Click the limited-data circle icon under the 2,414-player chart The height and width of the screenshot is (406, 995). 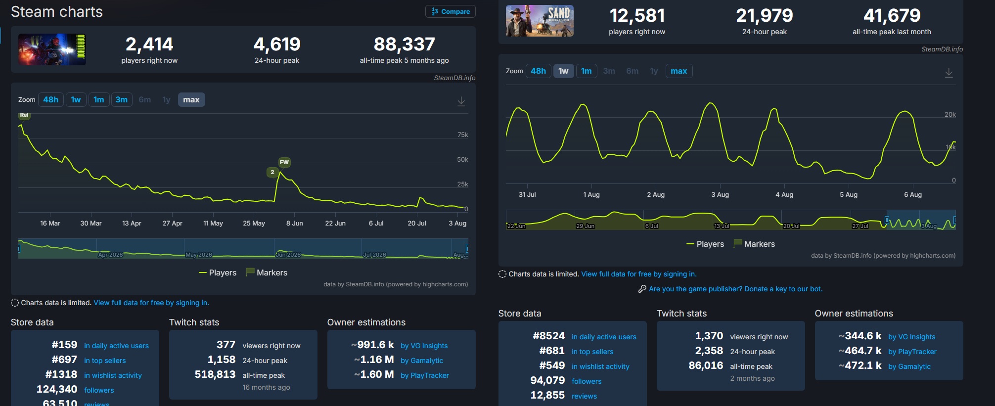(x=15, y=303)
